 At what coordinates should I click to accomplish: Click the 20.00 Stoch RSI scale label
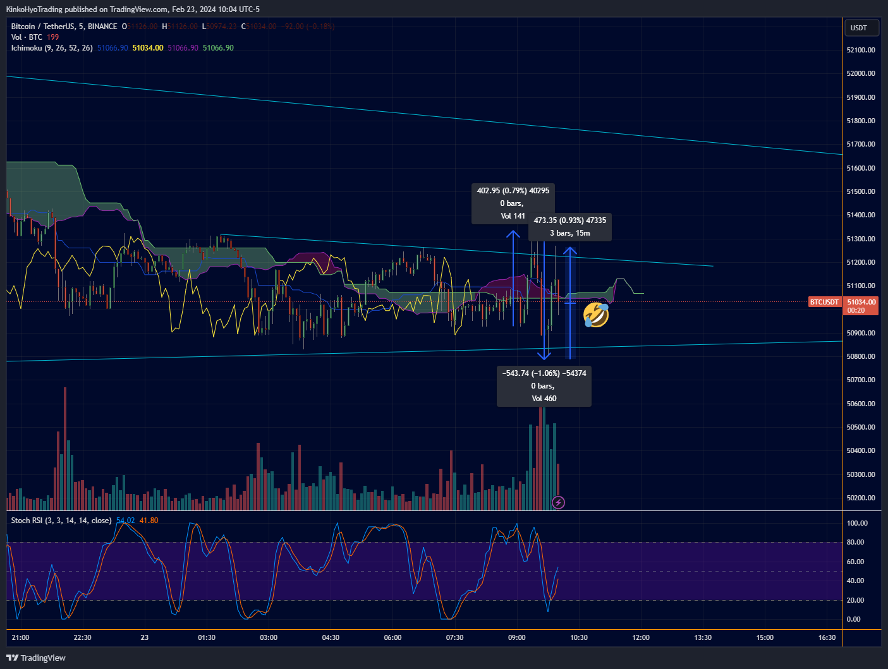[855, 600]
